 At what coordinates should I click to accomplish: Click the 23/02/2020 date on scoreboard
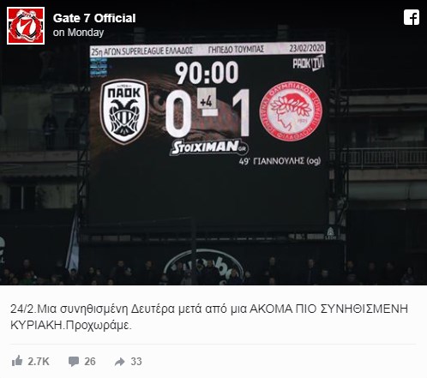pos(307,48)
